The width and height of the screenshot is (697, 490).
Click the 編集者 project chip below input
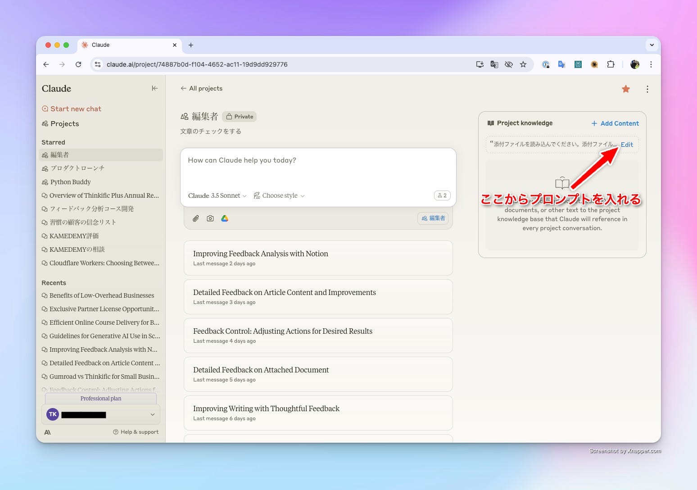pos(433,218)
